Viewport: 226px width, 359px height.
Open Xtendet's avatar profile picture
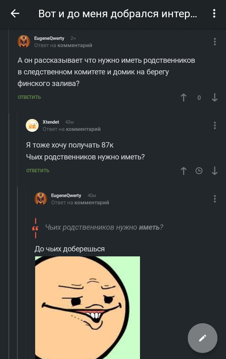[x=32, y=125]
